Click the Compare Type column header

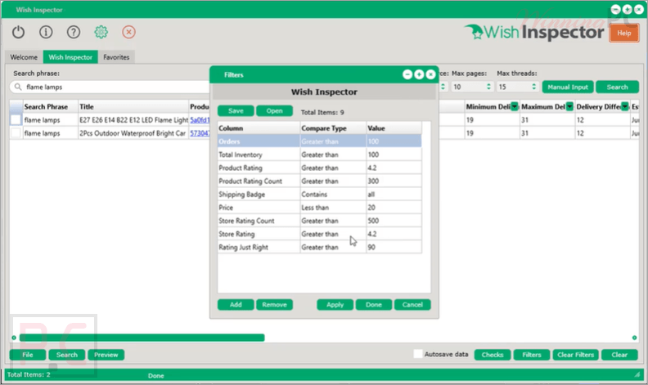pyautogui.click(x=333, y=128)
